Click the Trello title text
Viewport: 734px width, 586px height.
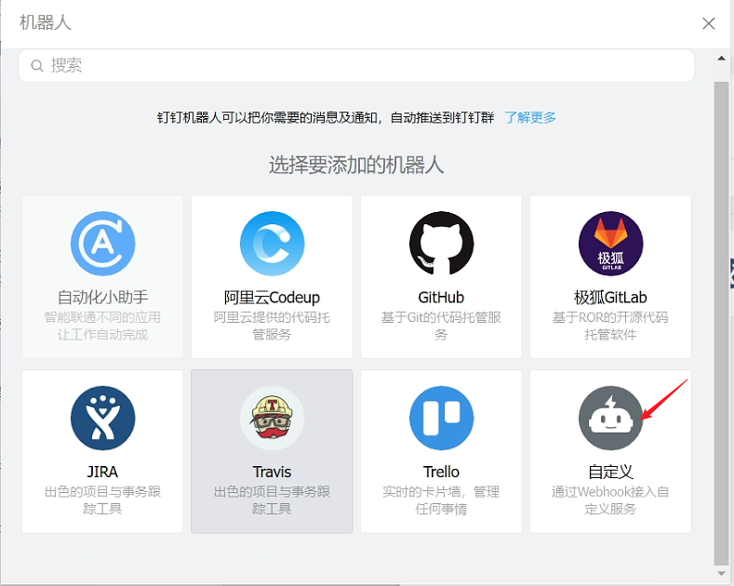442,472
